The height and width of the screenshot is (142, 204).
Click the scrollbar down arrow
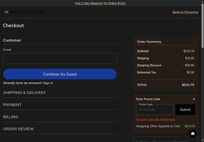[x=203, y=140]
